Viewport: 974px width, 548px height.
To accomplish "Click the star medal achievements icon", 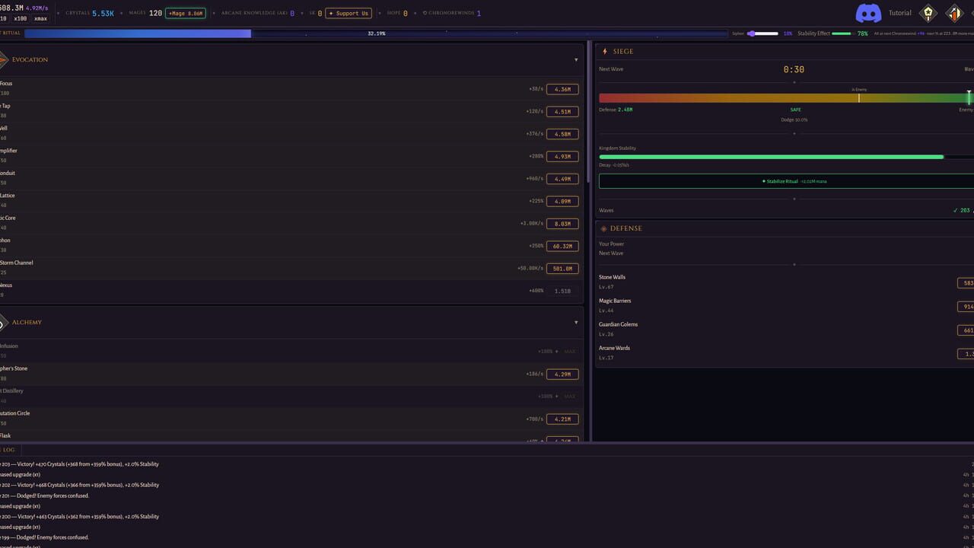I will [x=928, y=13].
